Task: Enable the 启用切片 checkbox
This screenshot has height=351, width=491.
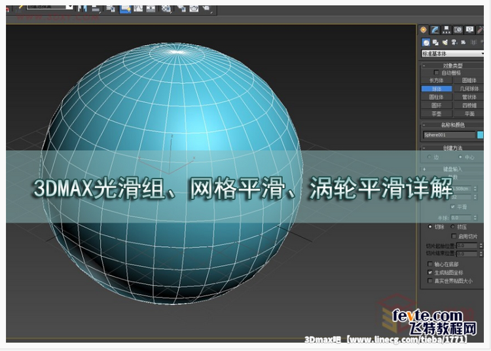Action: point(454,236)
